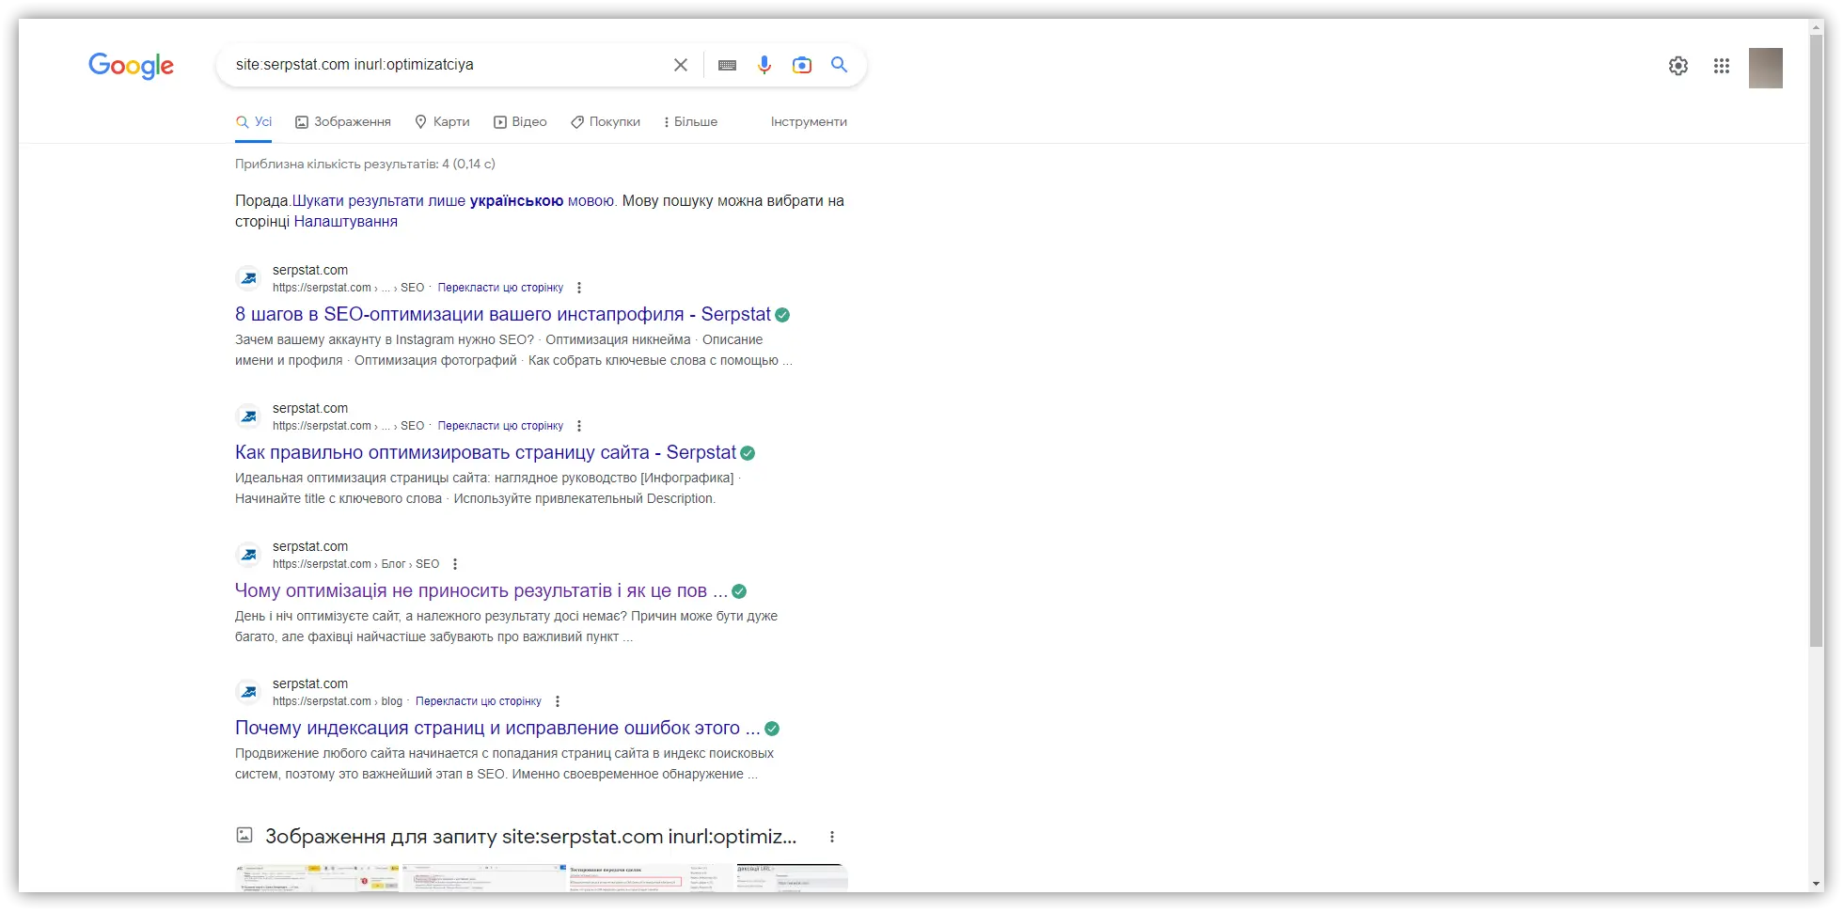The image size is (1843, 911).
Task: Open the on-screen keyboard icon
Action: coord(727,65)
